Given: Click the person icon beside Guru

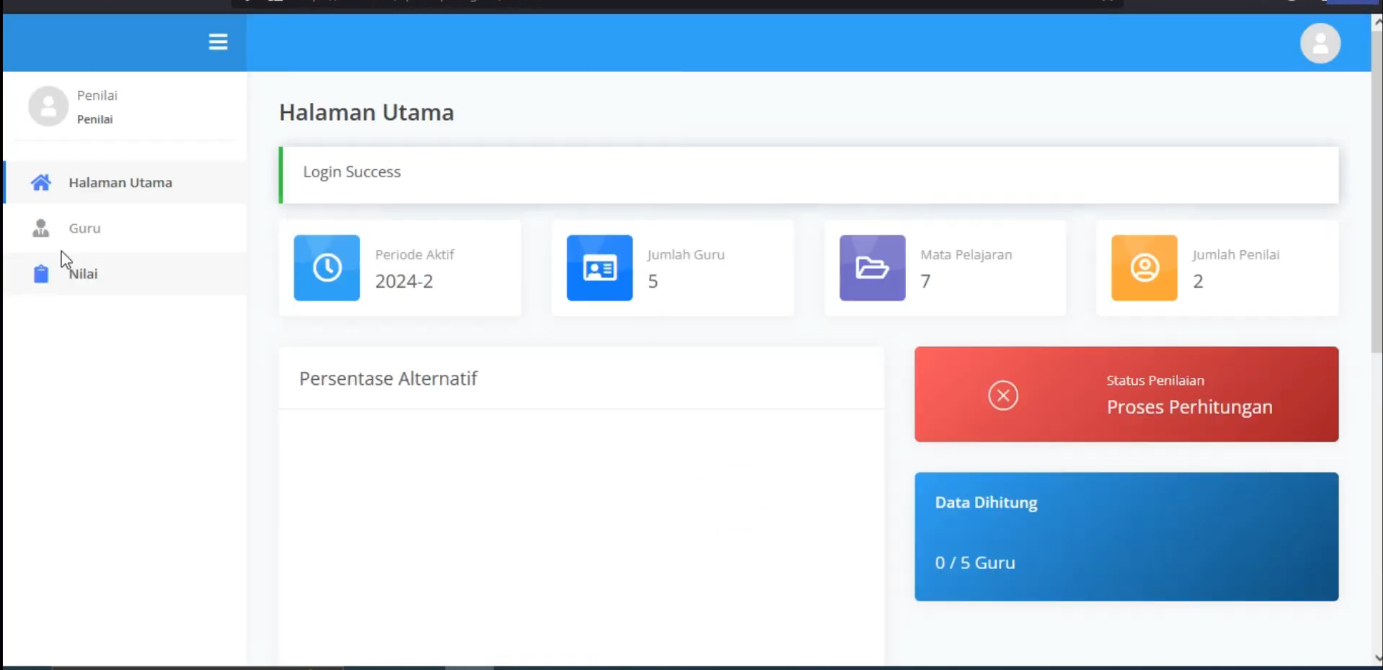Looking at the screenshot, I should (41, 228).
